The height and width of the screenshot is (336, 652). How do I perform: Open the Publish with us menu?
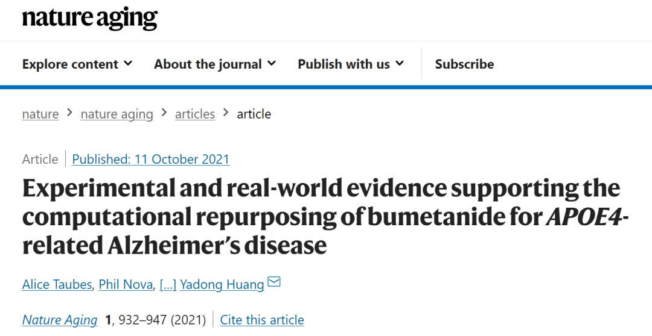click(351, 64)
